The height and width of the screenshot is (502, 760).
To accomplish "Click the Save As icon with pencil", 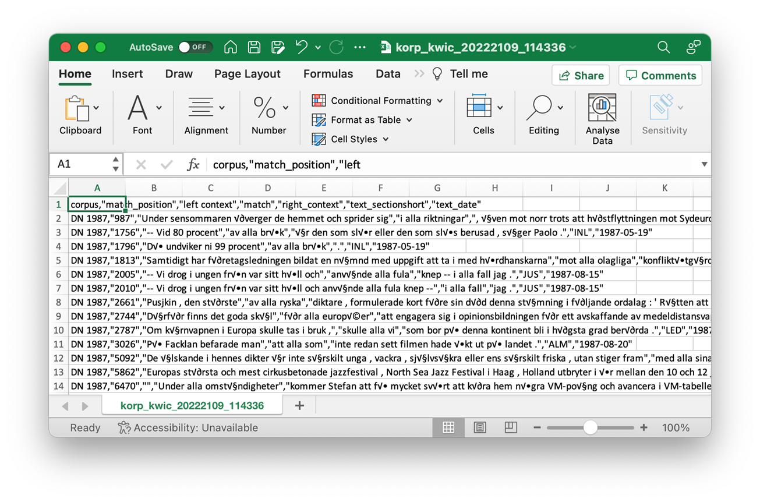I will point(278,47).
